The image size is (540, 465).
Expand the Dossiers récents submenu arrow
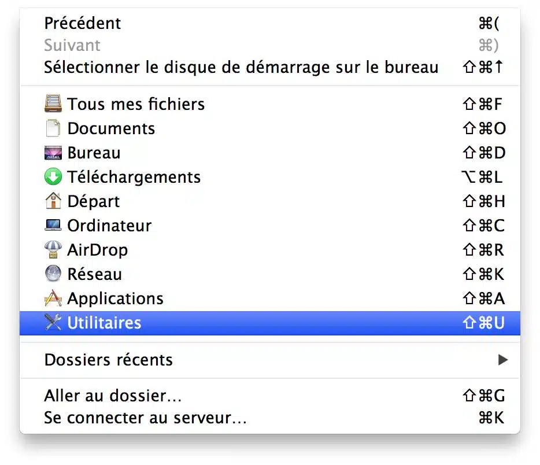tap(503, 360)
